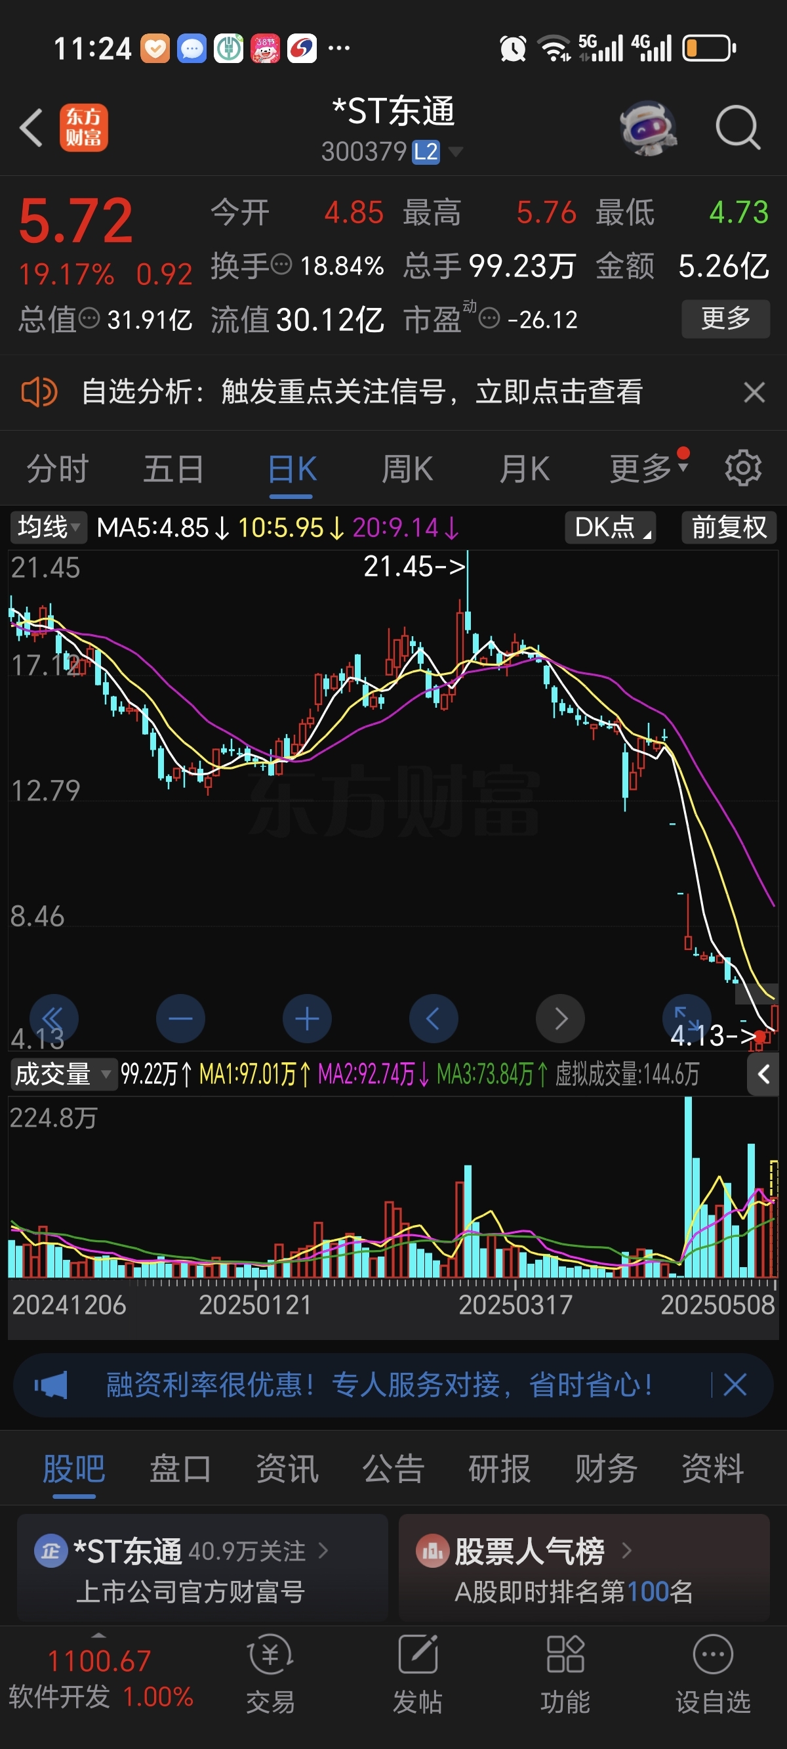Open 融资利率很优惠 promo link

pyautogui.click(x=379, y=1385)
